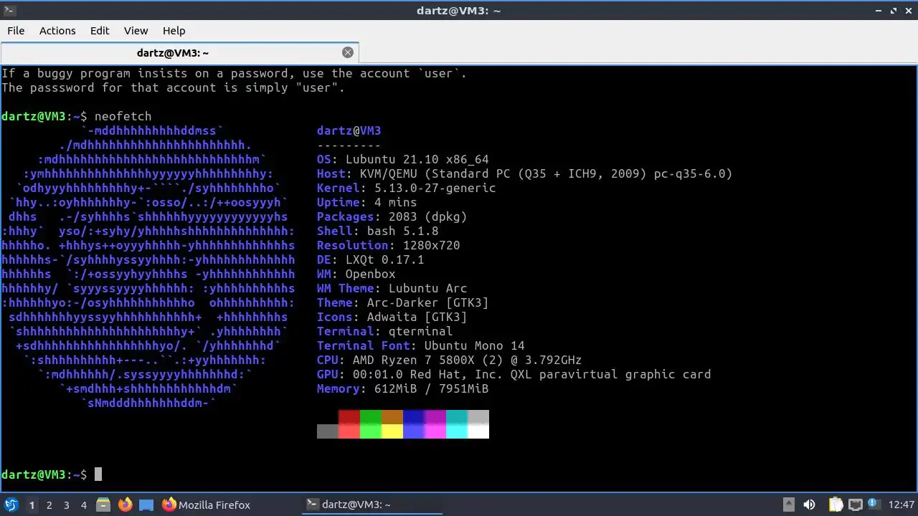918x516 pixels.
Task: Maximize the qterminal window
Action: tap(894, 10)
